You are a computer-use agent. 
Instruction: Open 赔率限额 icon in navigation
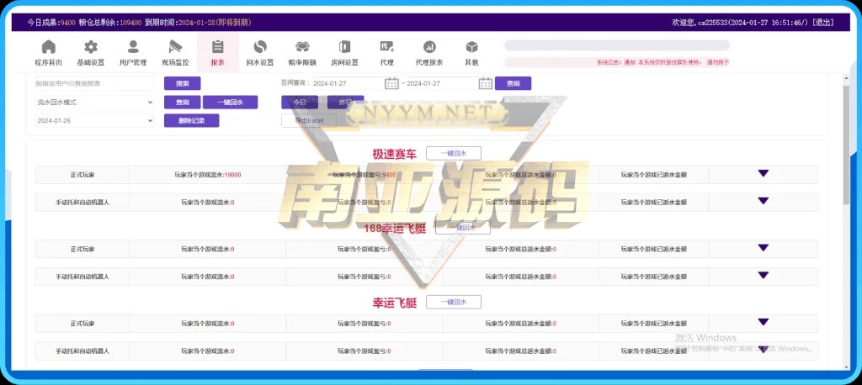pos(302,48)
